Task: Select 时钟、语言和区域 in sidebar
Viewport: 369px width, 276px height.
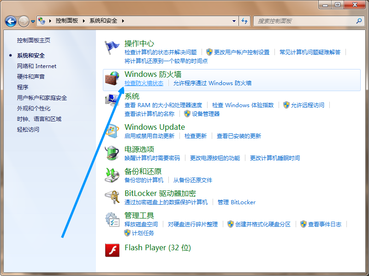Action: [39, 119]
